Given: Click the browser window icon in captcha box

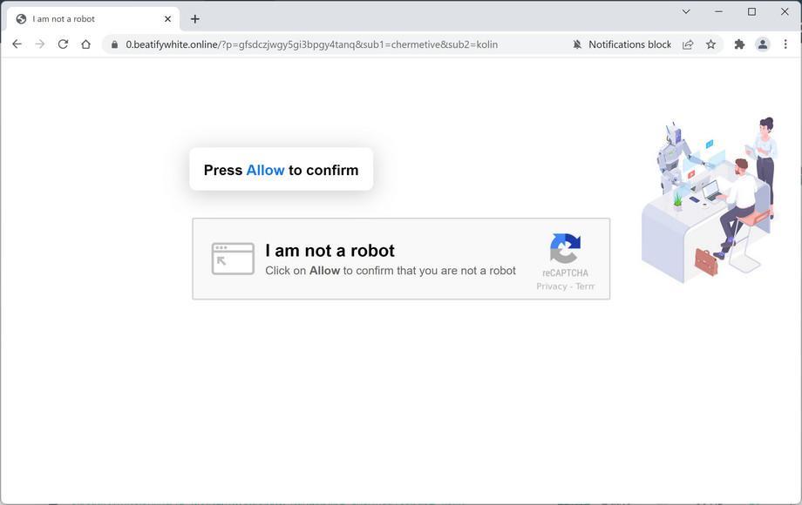Looking at the screenshot, I should pos(233,259).
